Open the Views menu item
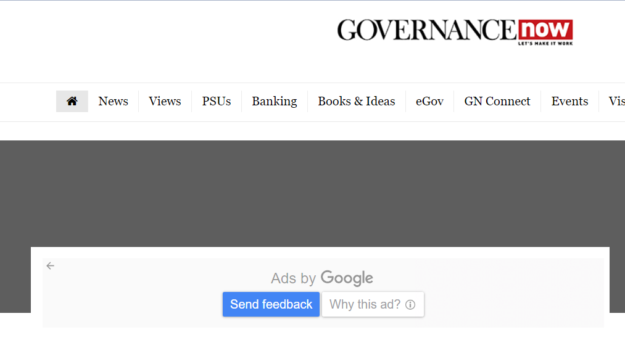Image resolution: width=625 pixels, height=348 pixels. coord(165,102)
